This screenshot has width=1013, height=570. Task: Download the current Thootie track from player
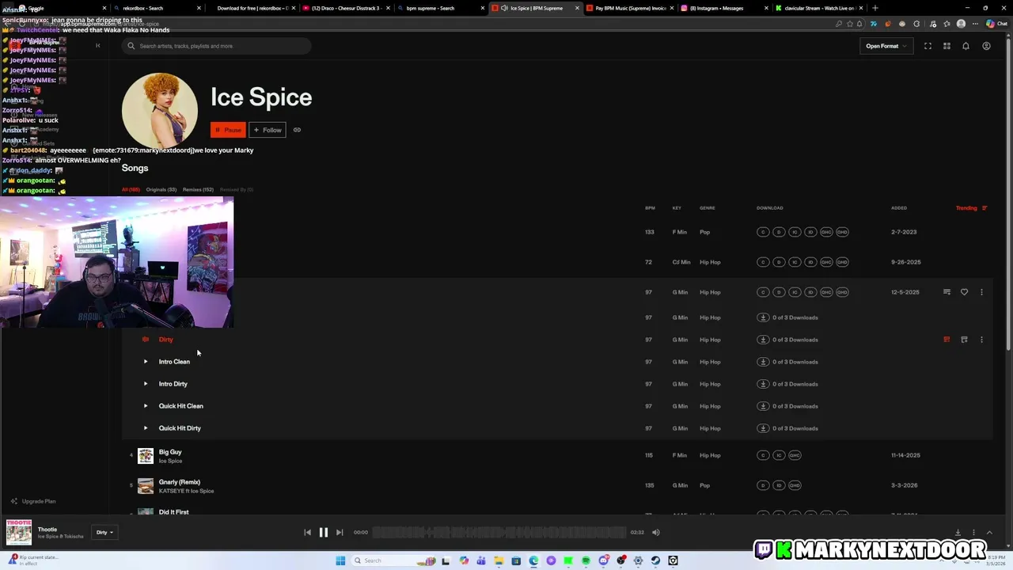pos(958,532)
